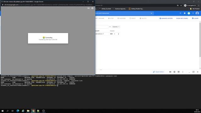This screenshot has height=113, width=201.
Task: Click the SSH connect button
Action: point(111,34)
